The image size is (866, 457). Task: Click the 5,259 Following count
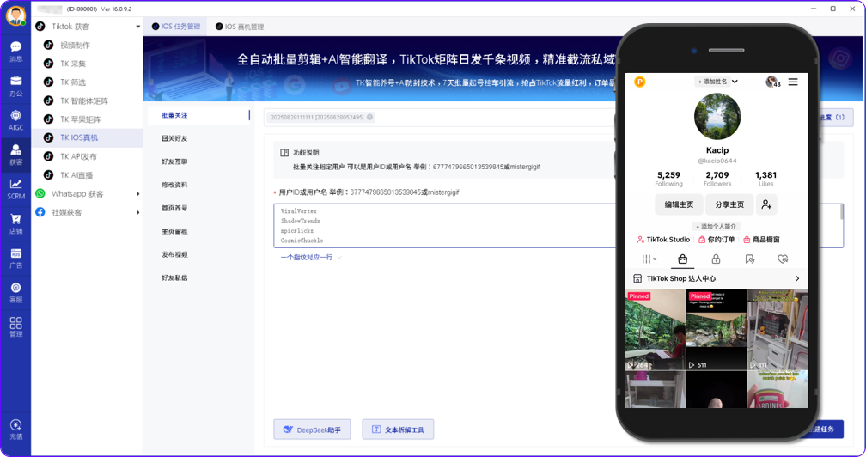(x=668, y=179)
